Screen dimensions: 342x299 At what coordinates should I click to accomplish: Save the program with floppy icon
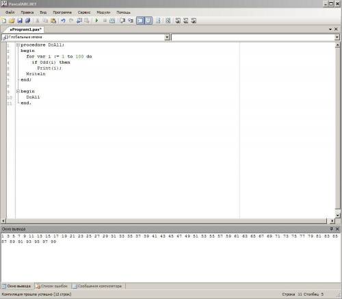(20, 21)
